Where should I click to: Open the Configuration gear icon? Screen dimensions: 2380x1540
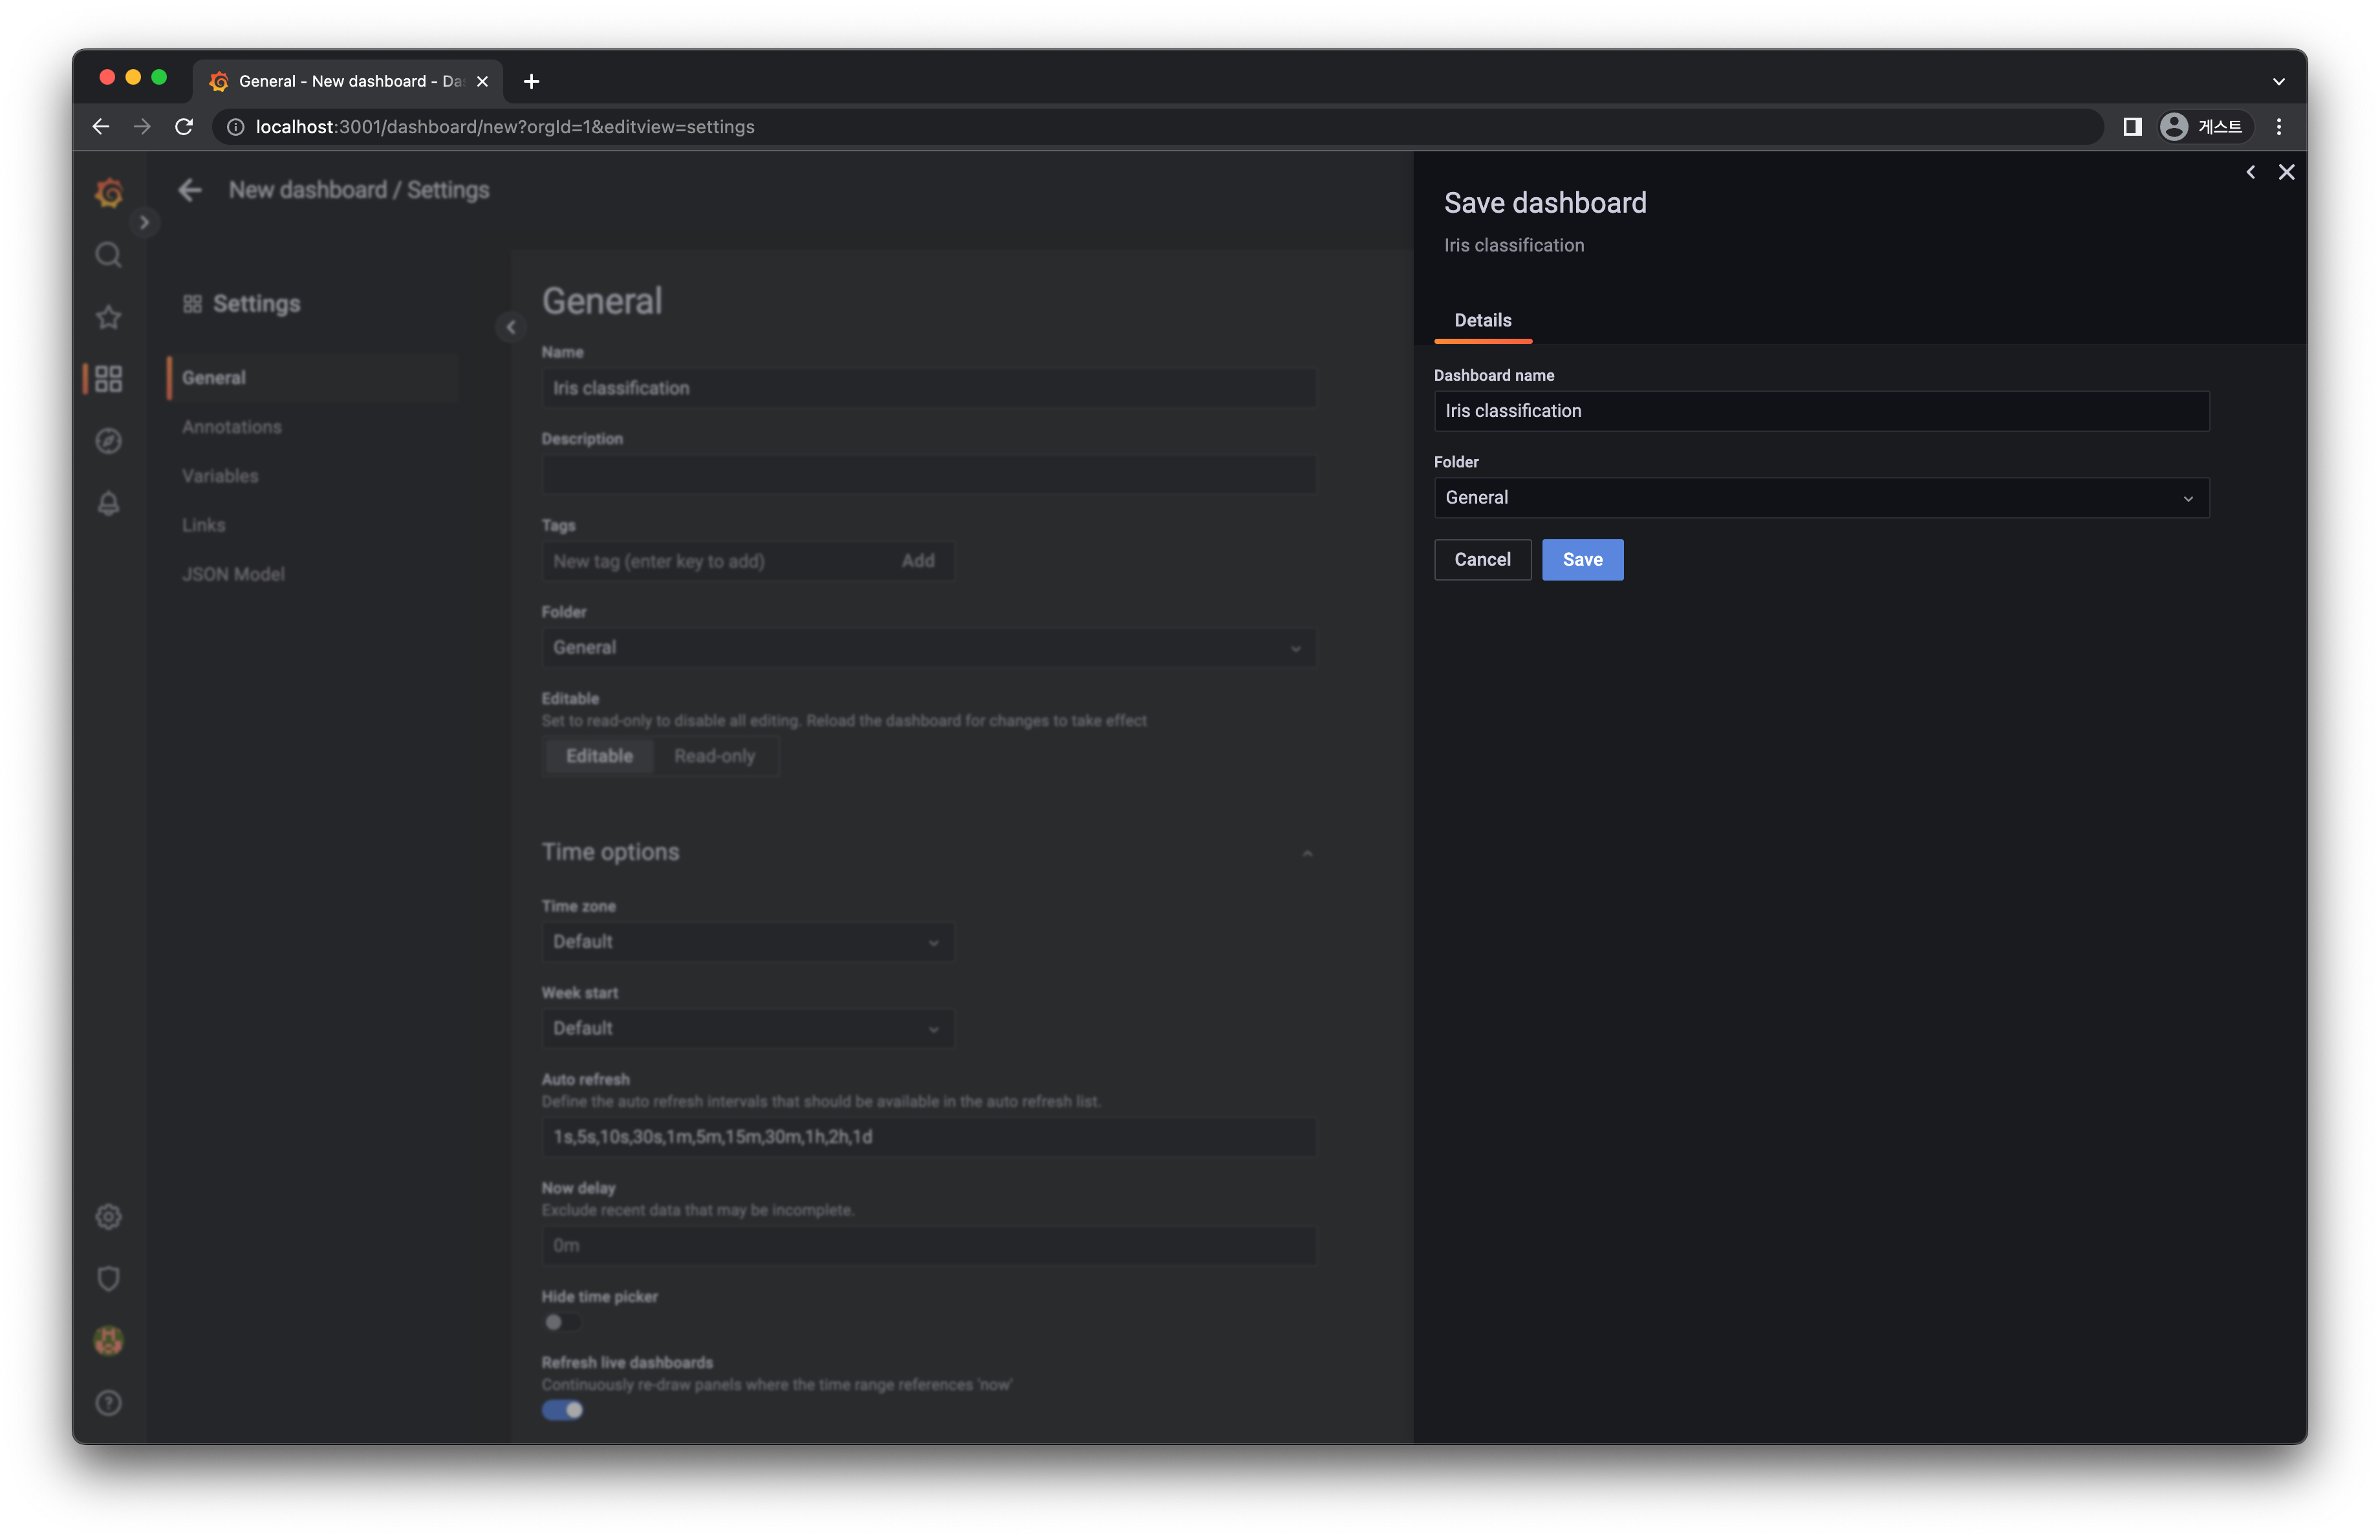coord(109,1216)
